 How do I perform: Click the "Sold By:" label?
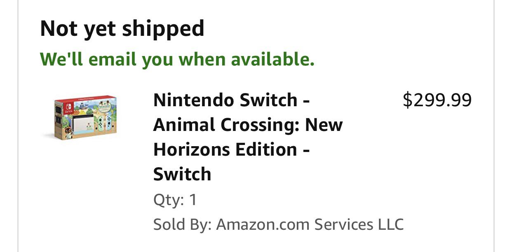182,225
